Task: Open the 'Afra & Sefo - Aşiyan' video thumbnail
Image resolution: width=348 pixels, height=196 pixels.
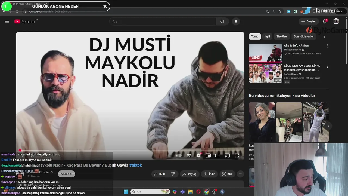Action: [x=266, y=53]
